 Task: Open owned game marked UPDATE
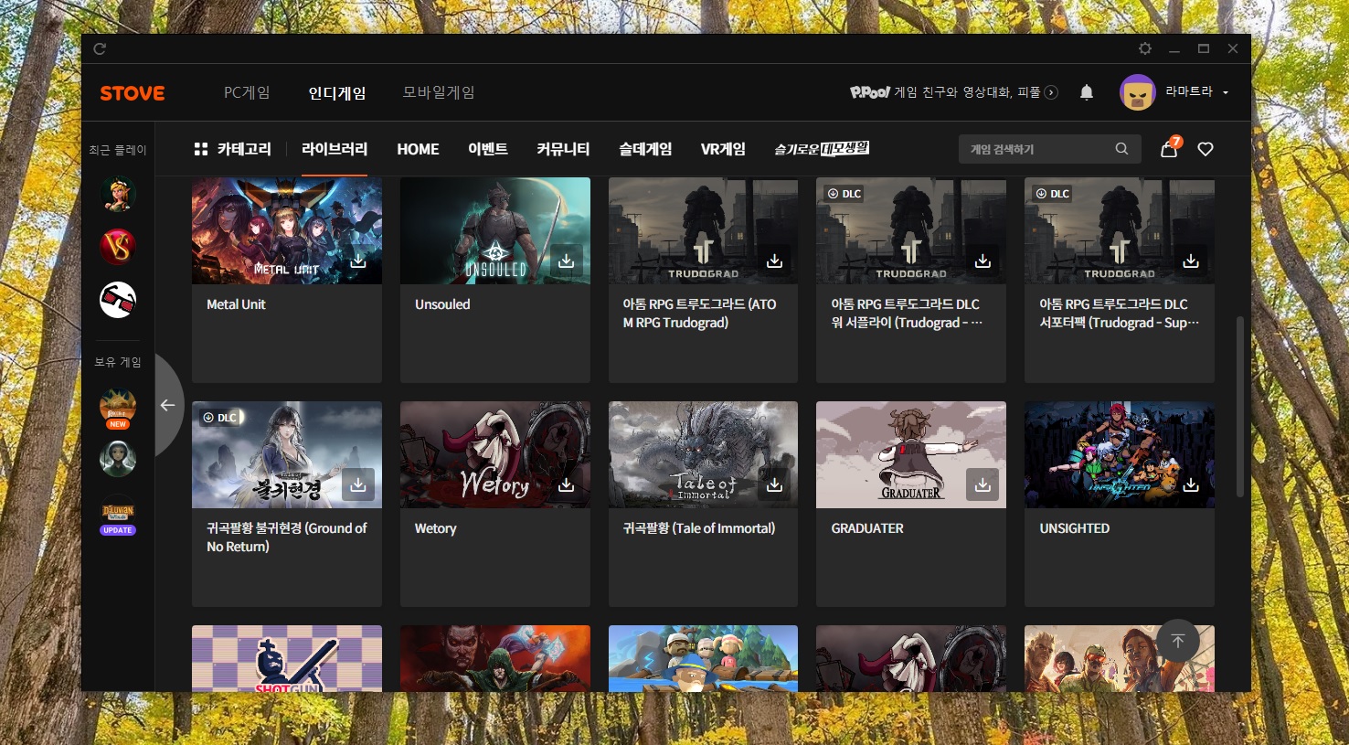tap(118, 515)
